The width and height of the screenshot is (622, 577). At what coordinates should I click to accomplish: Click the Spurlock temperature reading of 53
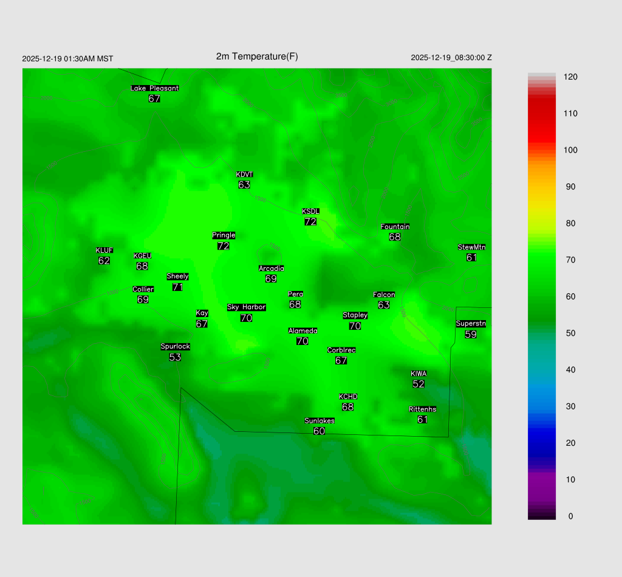[175, 357]
